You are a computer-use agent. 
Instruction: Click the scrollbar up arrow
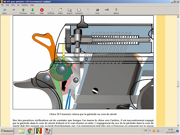click(x=178, y=16)
